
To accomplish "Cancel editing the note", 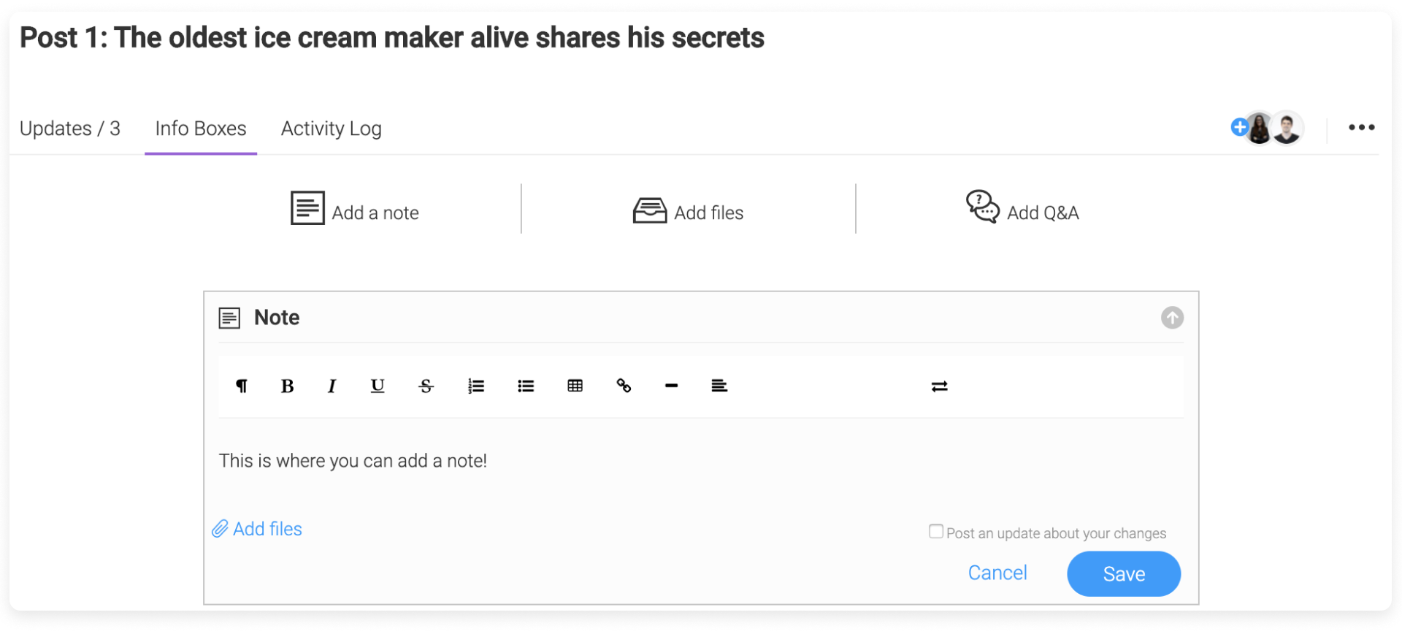I will tap(997, 573).
